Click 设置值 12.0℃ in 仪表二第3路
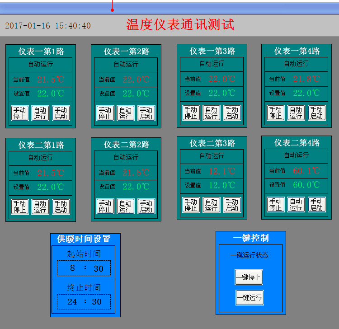This screenshot has width=339, height=329. pos(222,185)
